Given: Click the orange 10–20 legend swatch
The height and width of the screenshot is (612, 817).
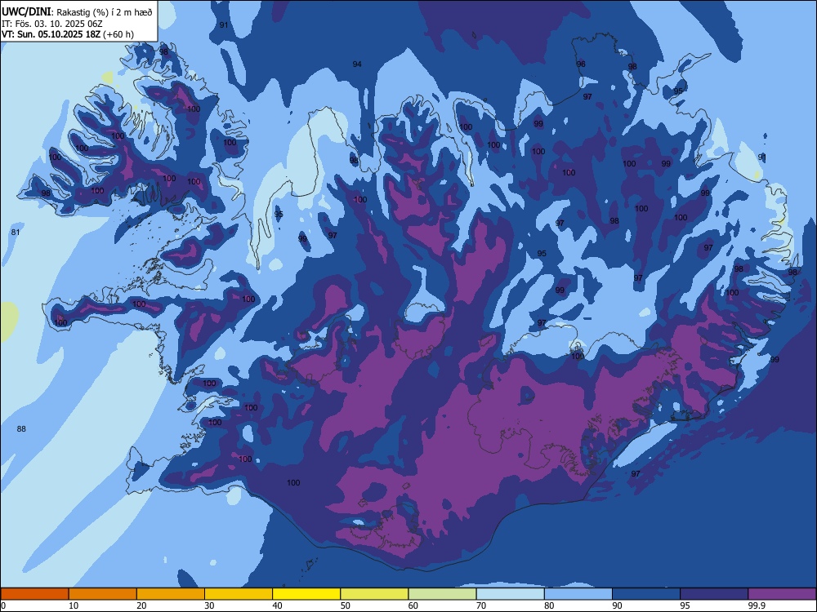Looking at the screenshot, I should pos(103,594).
